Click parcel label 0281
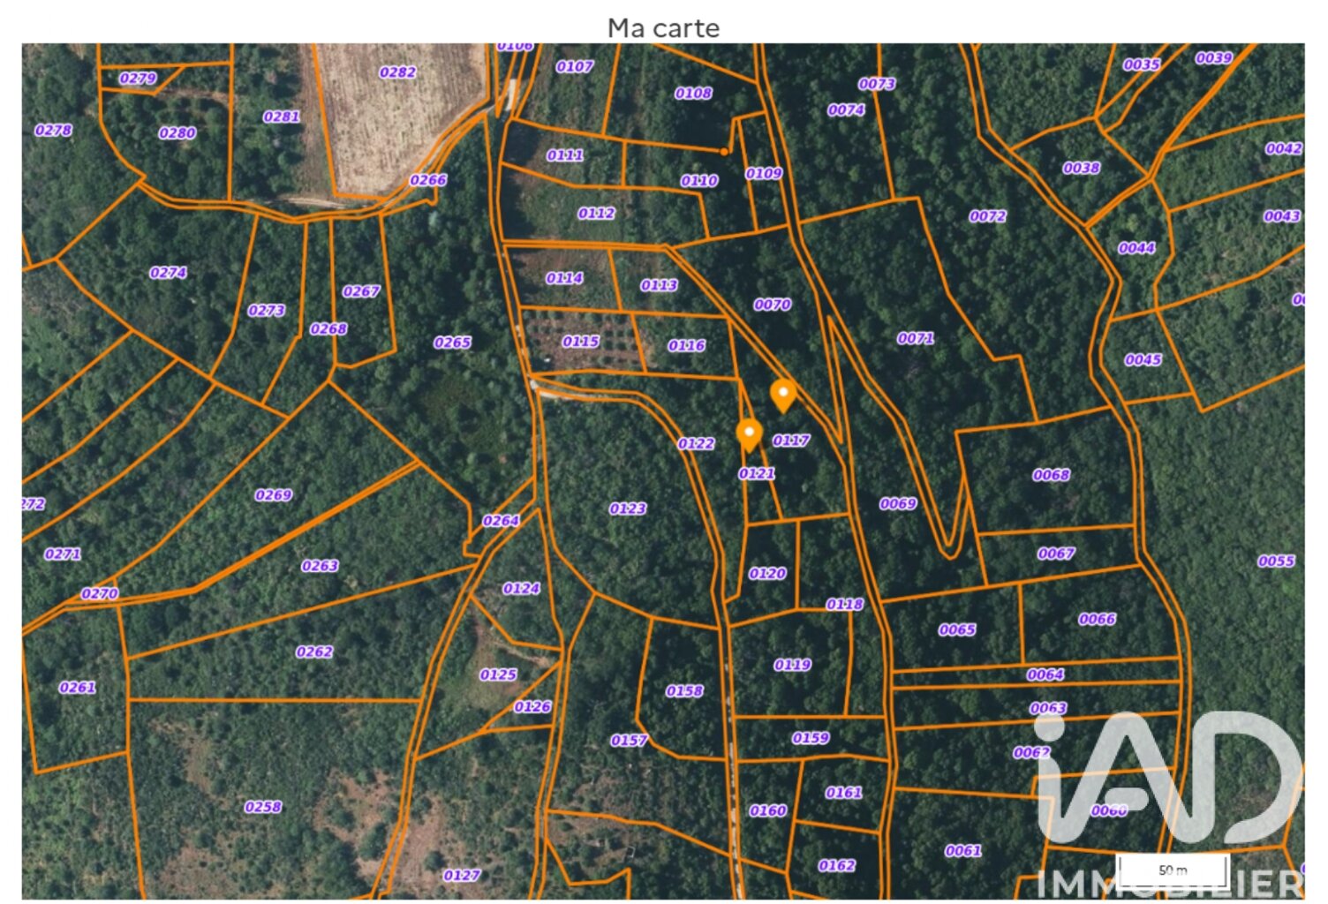1328x904 pixels. point(282,117)
